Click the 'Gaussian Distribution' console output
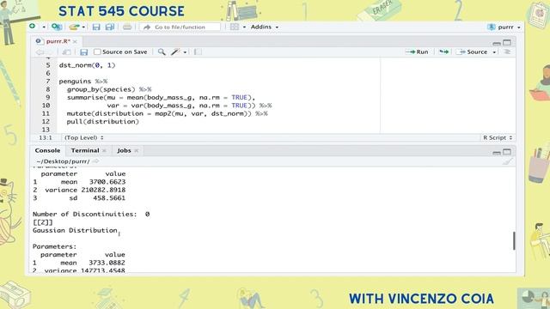This screenshot has height=309, width=550. [75, 230]
